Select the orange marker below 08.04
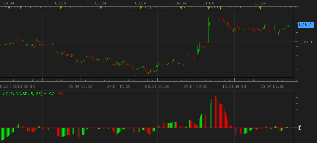317x143 pixels. click(141, 8)
